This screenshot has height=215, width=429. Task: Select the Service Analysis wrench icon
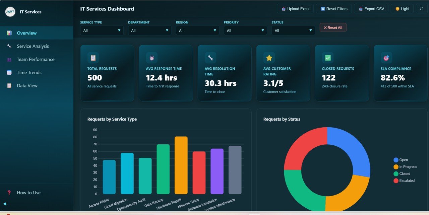[x=9, y=46]
